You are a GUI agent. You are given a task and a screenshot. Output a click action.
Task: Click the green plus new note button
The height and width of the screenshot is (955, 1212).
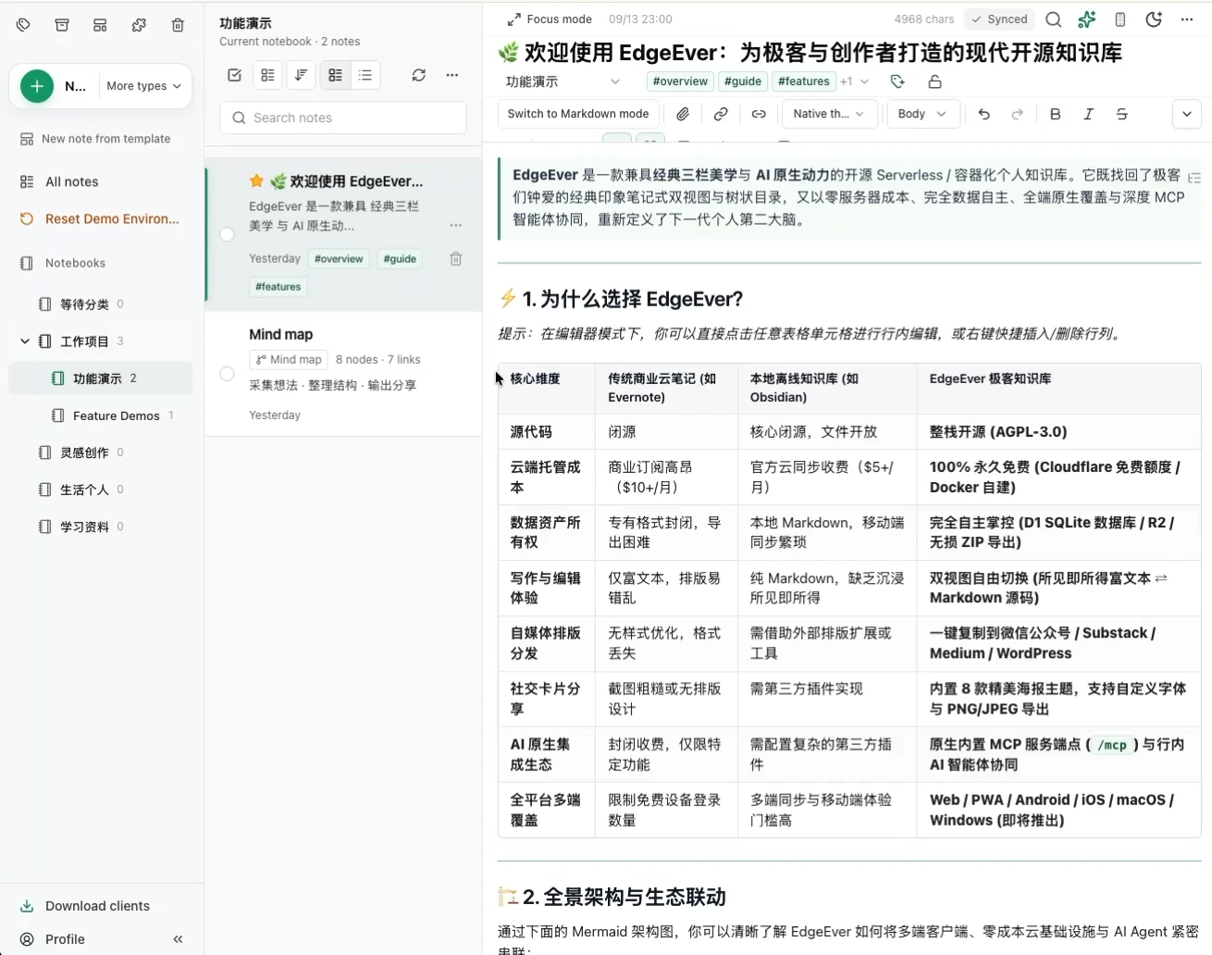point(37,86)
